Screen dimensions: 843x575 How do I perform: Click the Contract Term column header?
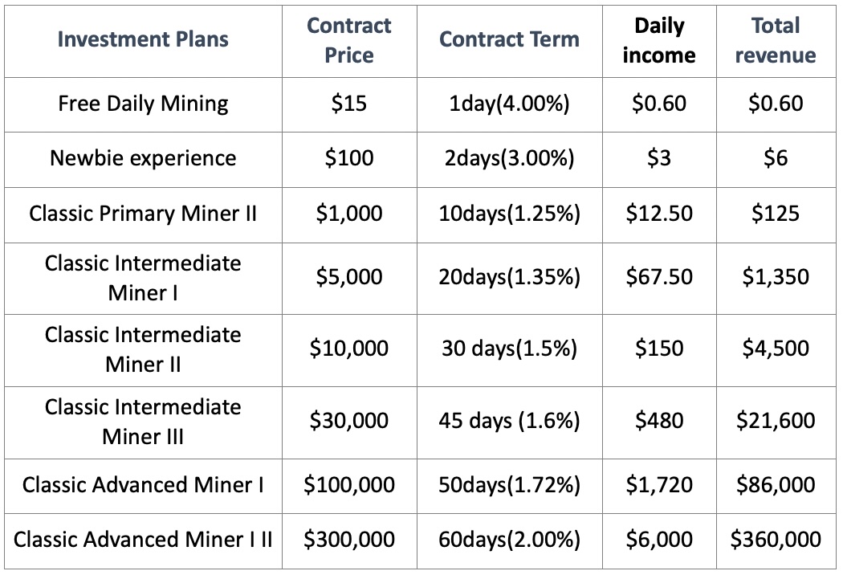(509, 39)
